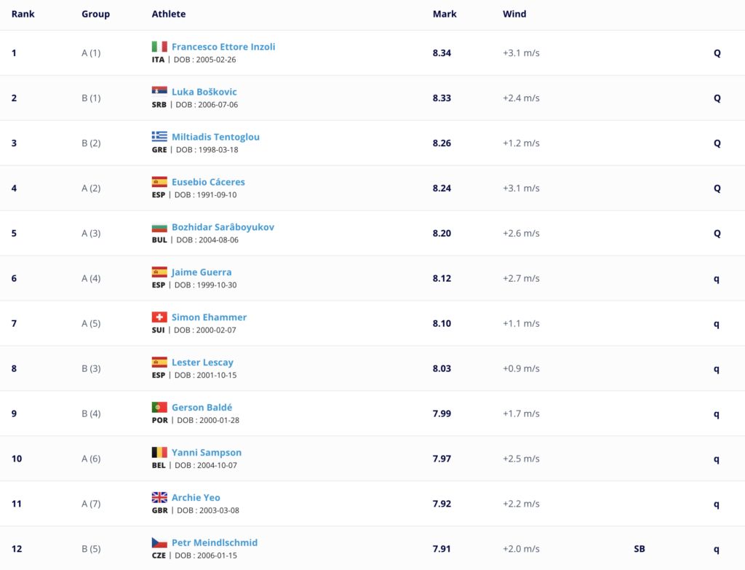Click the Czech flag by Petr Meindlschmid
This screenshot has width=745, height=570.
tap(159, 542)
